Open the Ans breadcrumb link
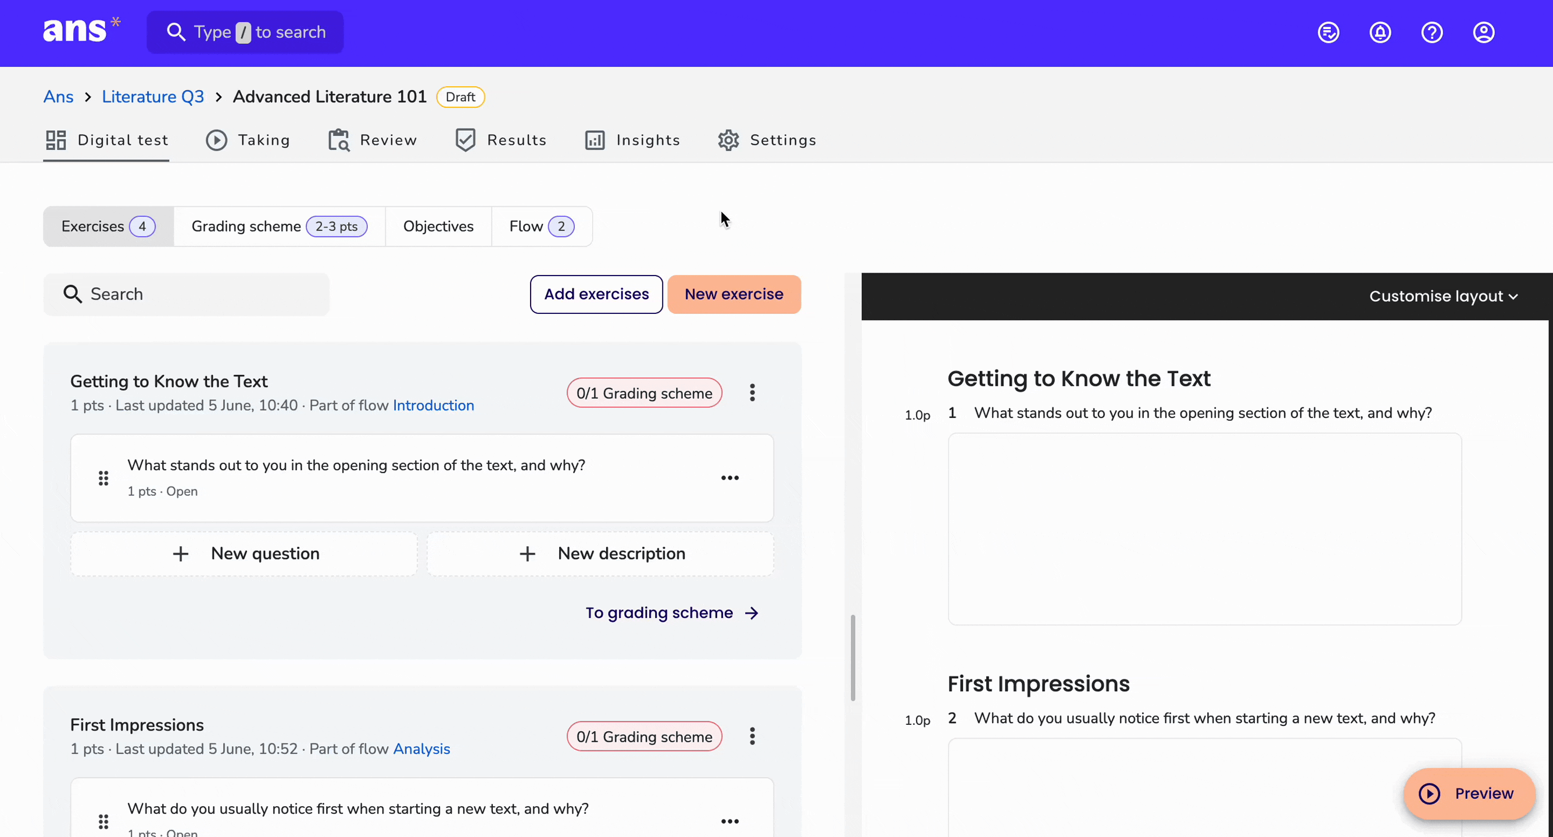The image size is (1553, 837). click(x=58, y=96)
